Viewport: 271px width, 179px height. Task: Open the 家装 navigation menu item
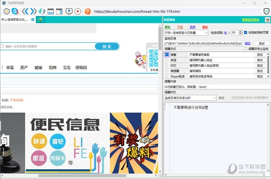[10, 67]
